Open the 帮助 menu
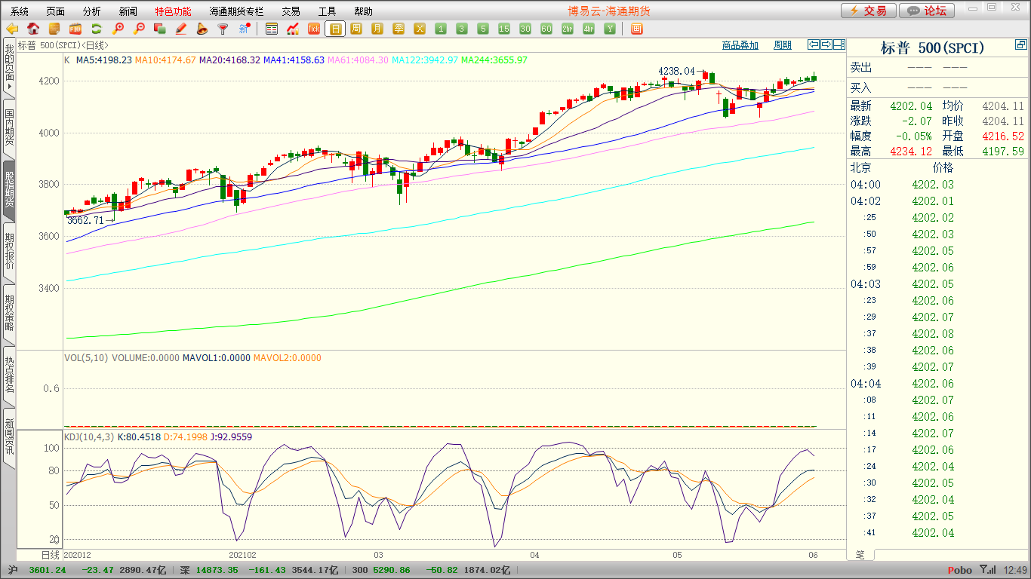This screenshot has height=579, width=1031. coord(363,11)
